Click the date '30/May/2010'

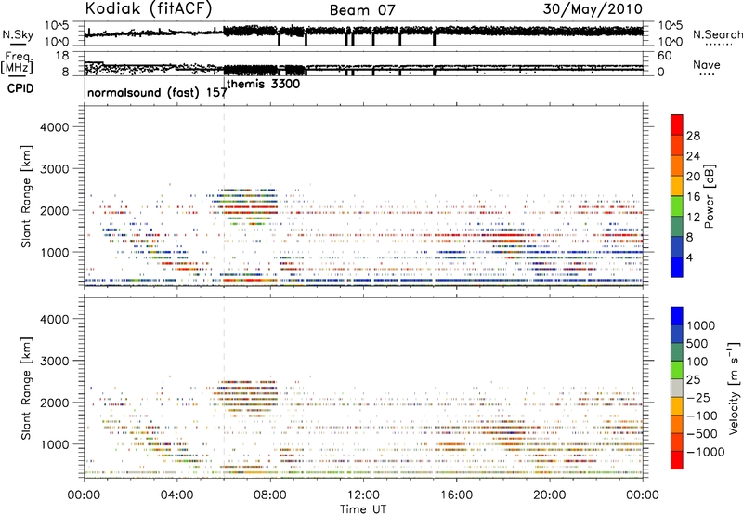tap(593, 9)
